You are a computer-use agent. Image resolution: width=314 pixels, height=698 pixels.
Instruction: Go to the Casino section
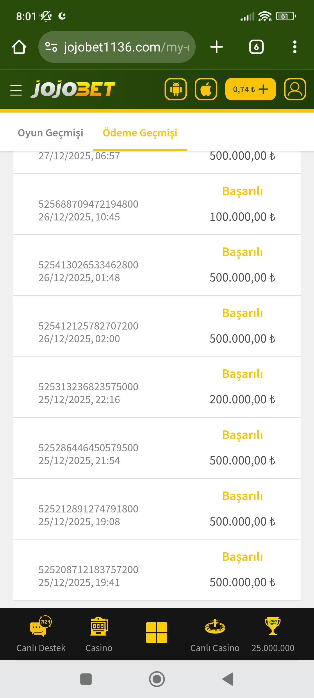point(99,634)
